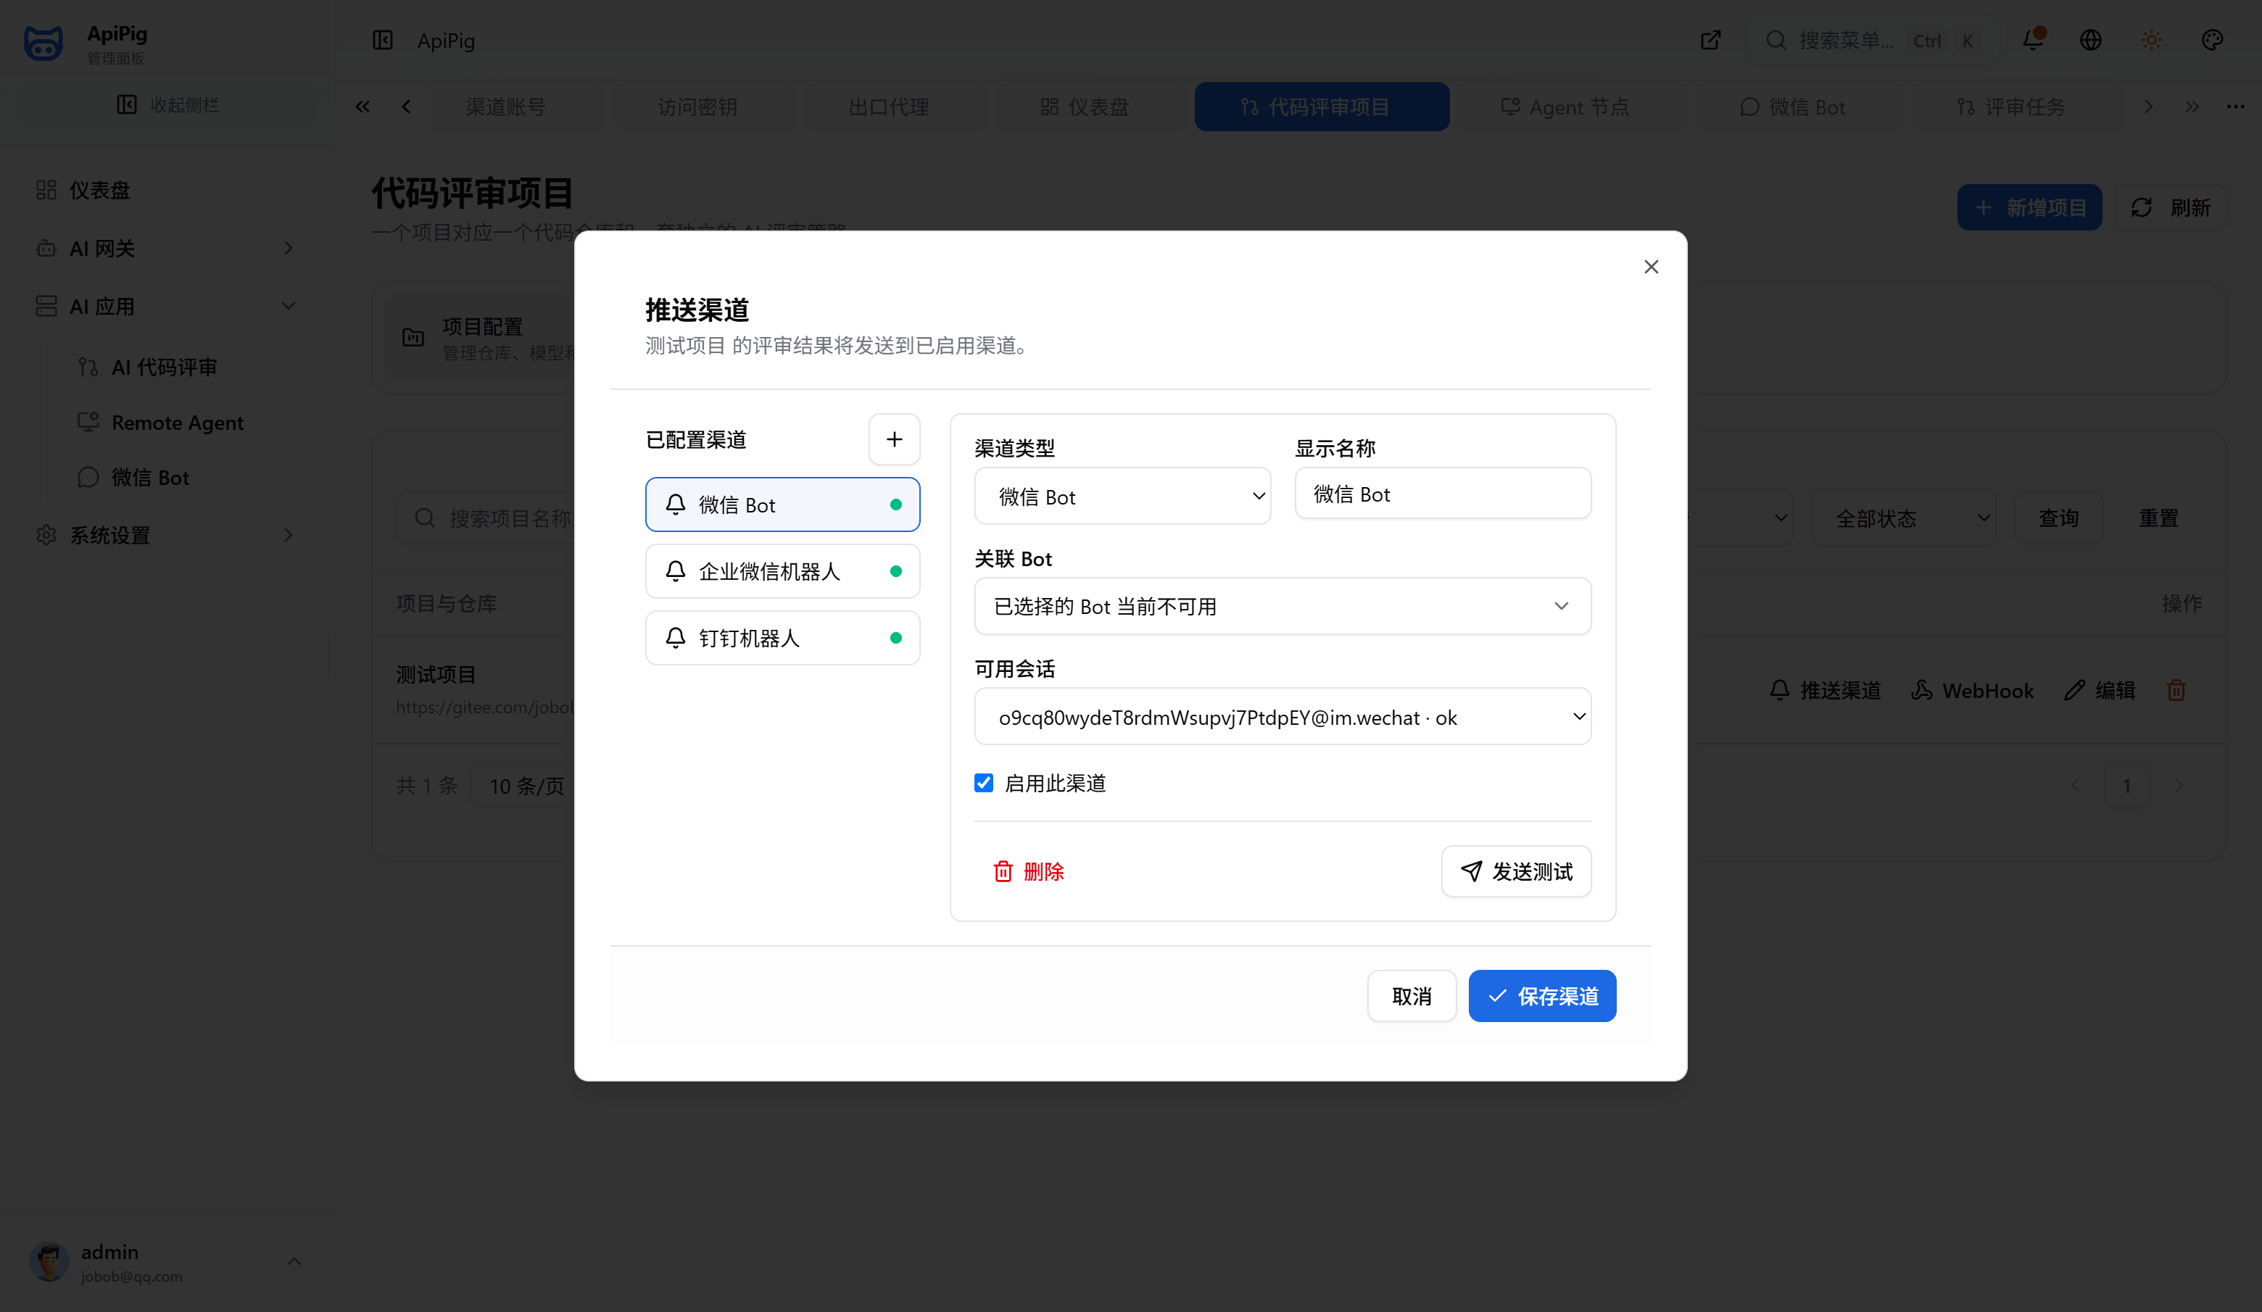This screenshot has width=2262, height=1312.
Task: Go to next page arrow
Action: [2179, 785]
